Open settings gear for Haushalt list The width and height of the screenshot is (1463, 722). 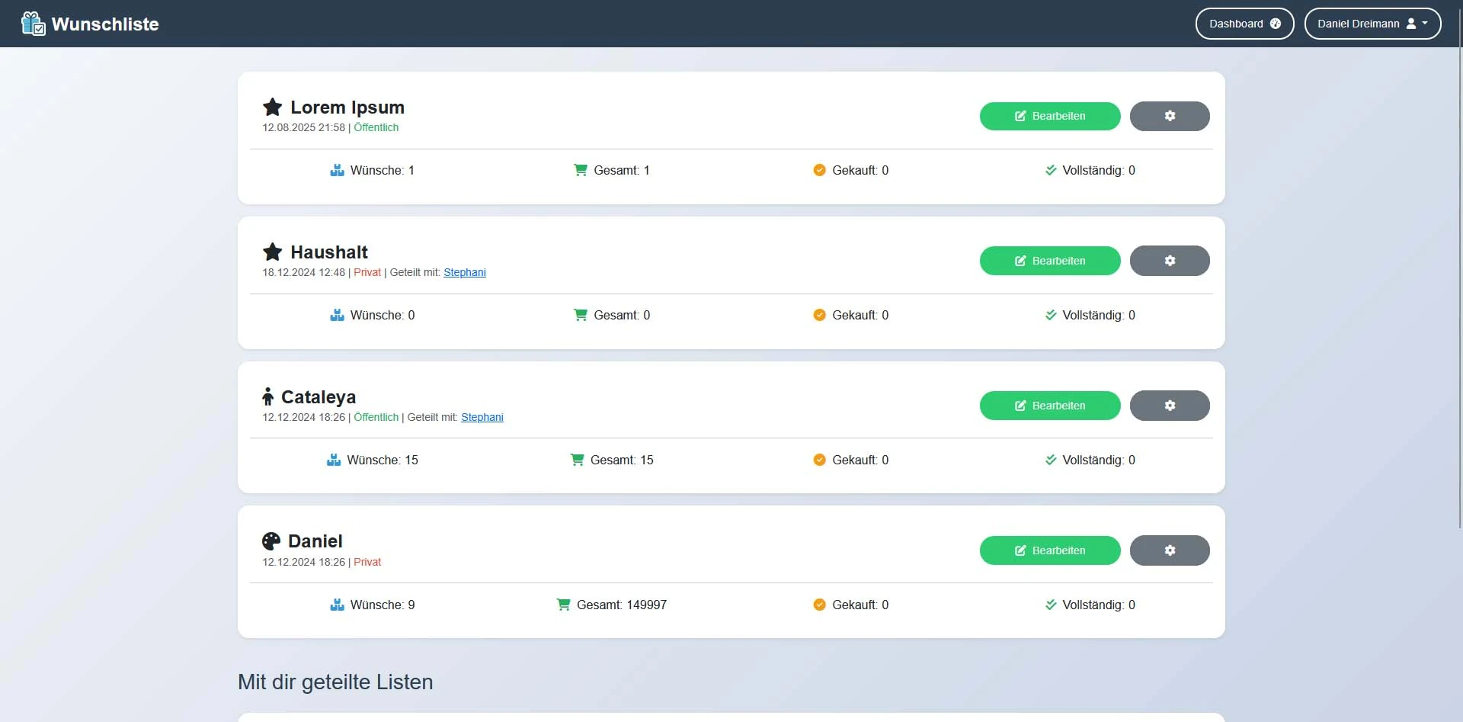point(1169,261)
